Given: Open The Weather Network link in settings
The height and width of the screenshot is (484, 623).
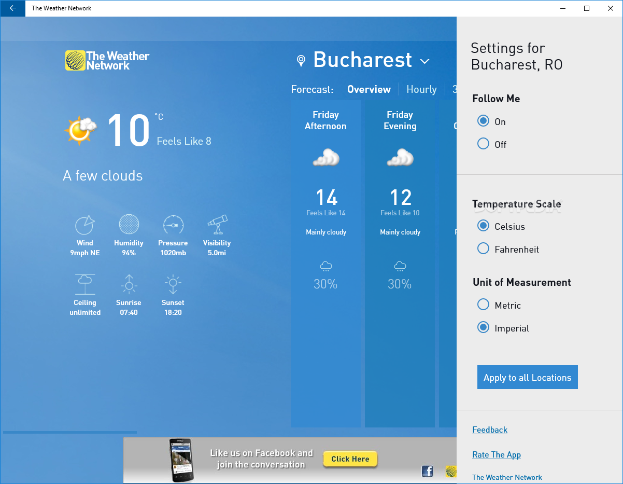Looking at the screenshot, I should point(507,477).
